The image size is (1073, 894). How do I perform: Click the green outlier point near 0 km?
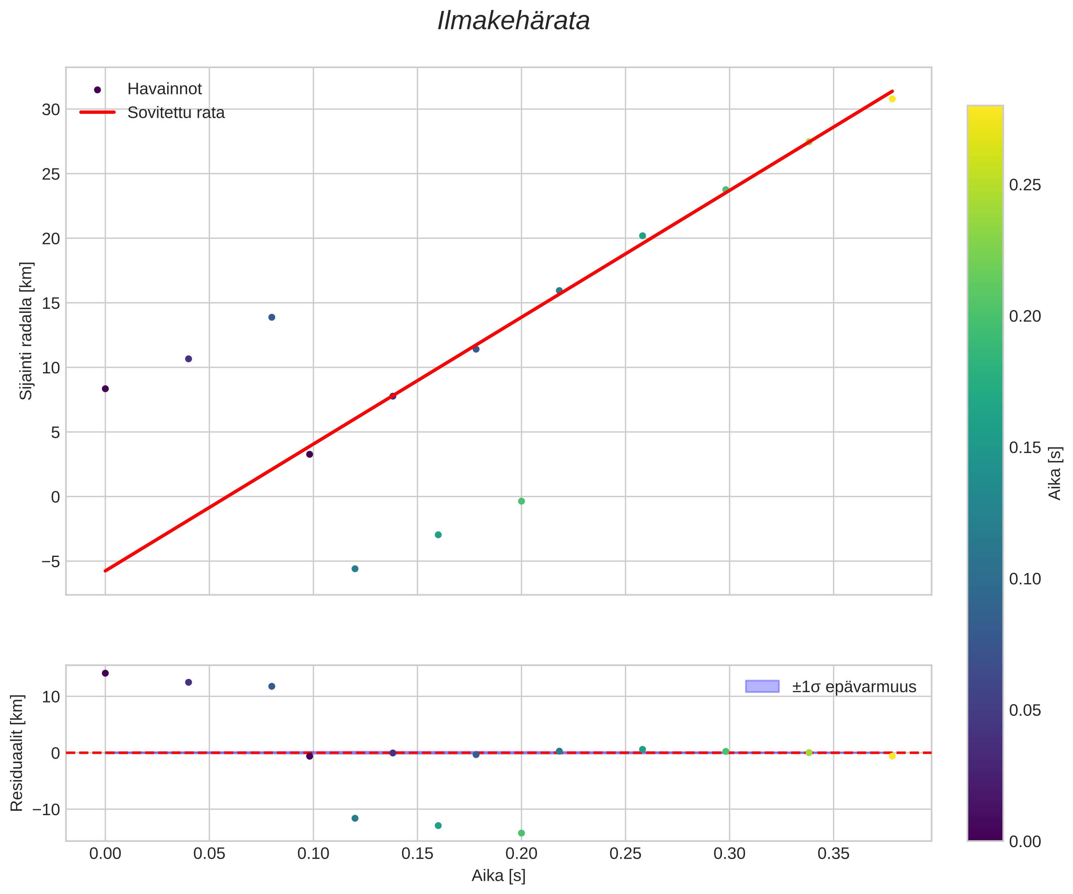pyautogui.click(x=521, y=501)
